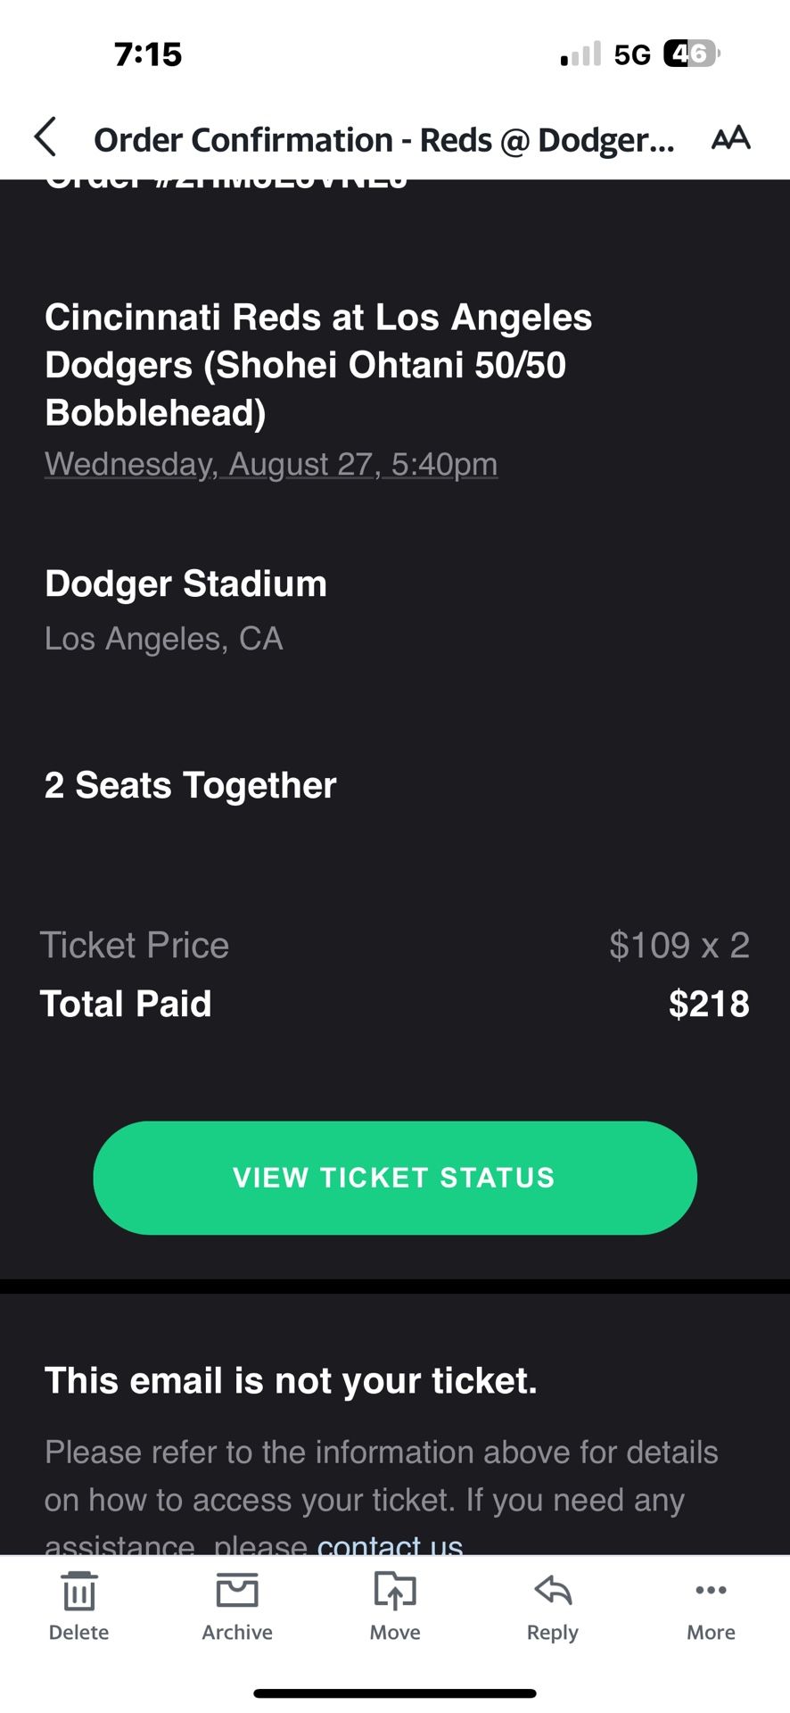Tap the 7:15 clock in status bar
This screenshot has height=1713, width=790.
click(x=148, y=54)
